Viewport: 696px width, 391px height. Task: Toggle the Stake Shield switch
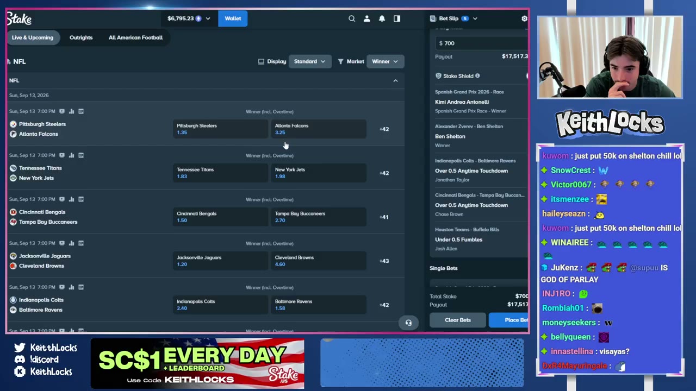[526, 76]
